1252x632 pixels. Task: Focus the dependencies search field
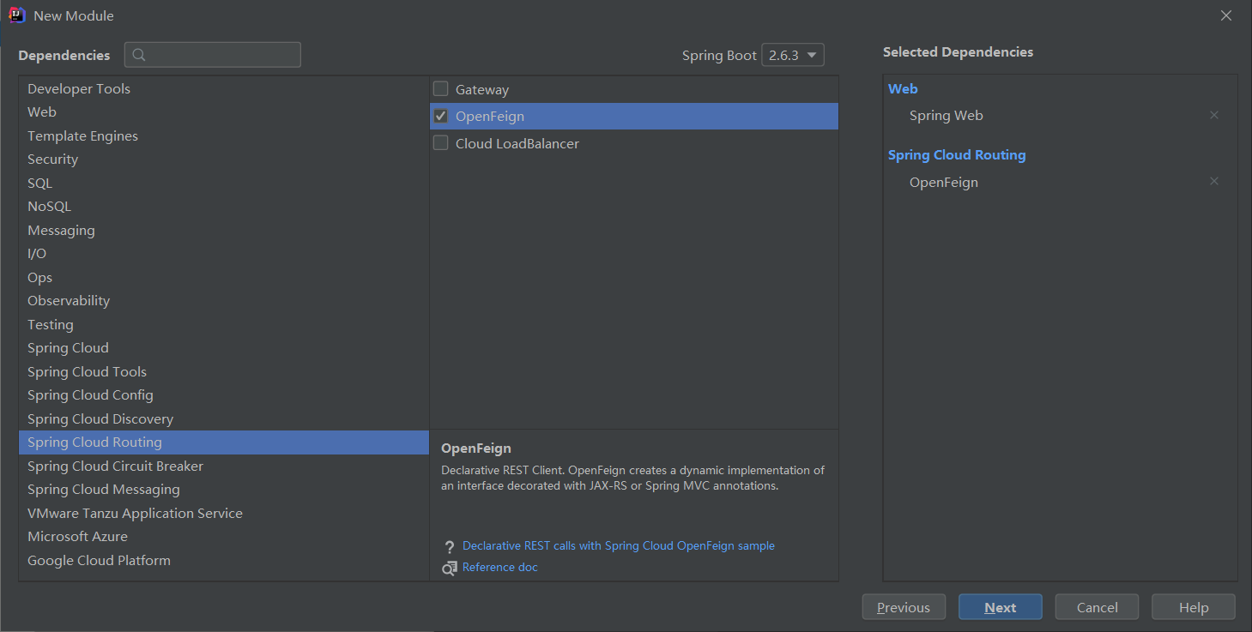point(223,55)
